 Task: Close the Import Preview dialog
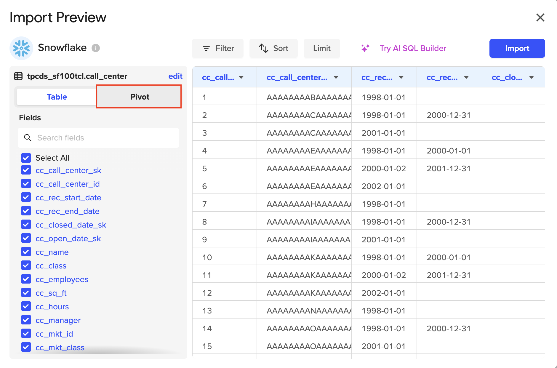(x=540, y=17)
